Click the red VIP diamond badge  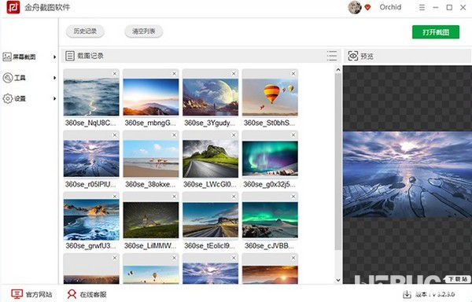pyautogui.click(x=367, y=7)
